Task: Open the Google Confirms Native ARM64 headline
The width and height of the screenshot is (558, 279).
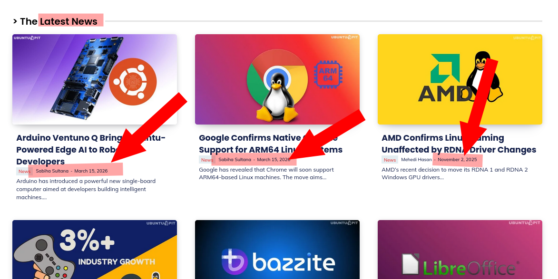Action: point(271,144)
